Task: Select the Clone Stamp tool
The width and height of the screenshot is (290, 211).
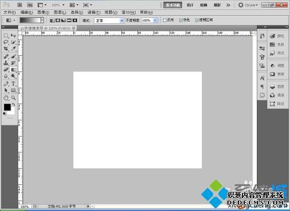Action: tap(6, 63)
